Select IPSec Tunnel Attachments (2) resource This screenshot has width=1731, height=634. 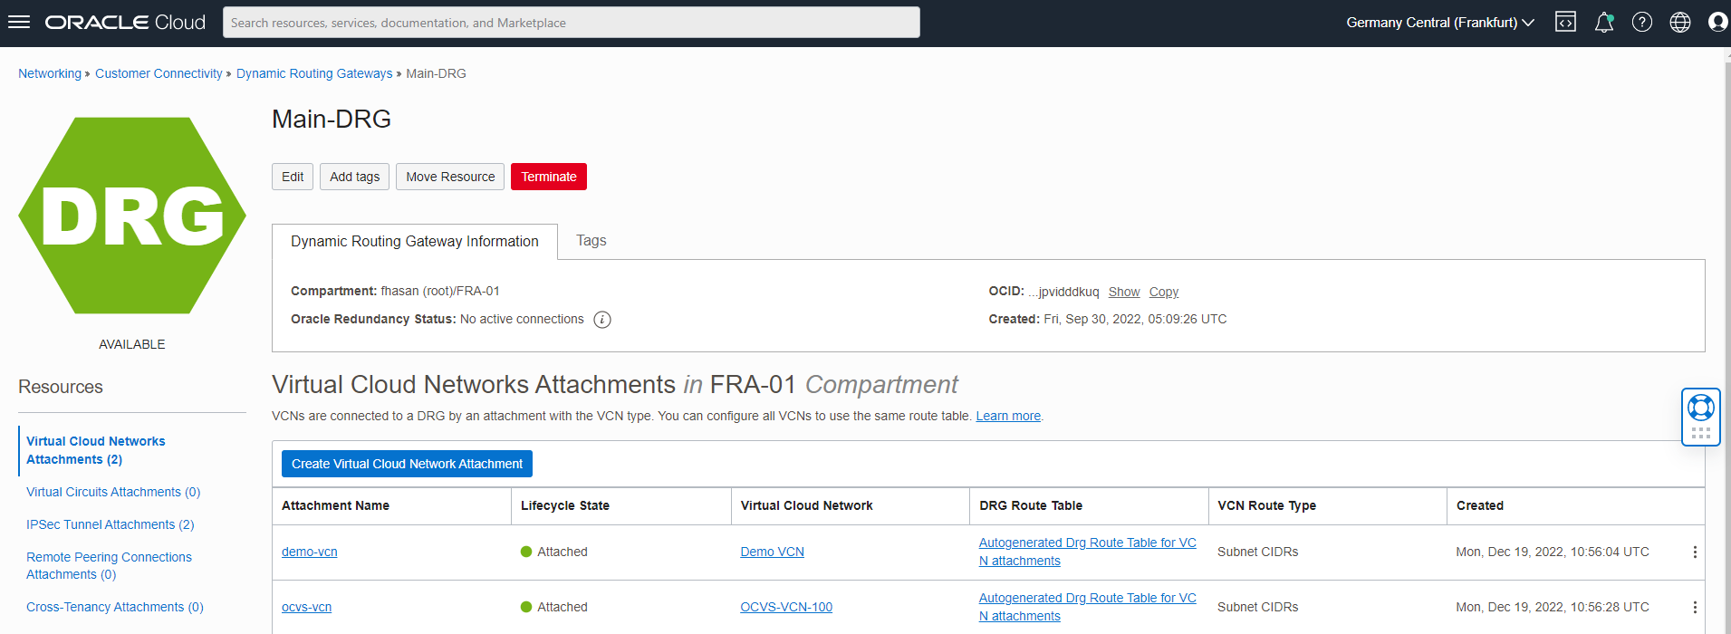(111, 524)
